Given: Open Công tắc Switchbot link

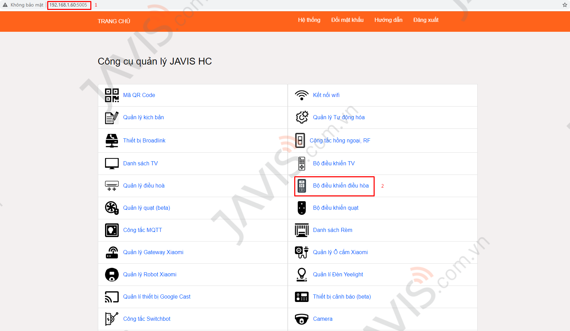Looking at the screenshot, I should tap(147, 319).
